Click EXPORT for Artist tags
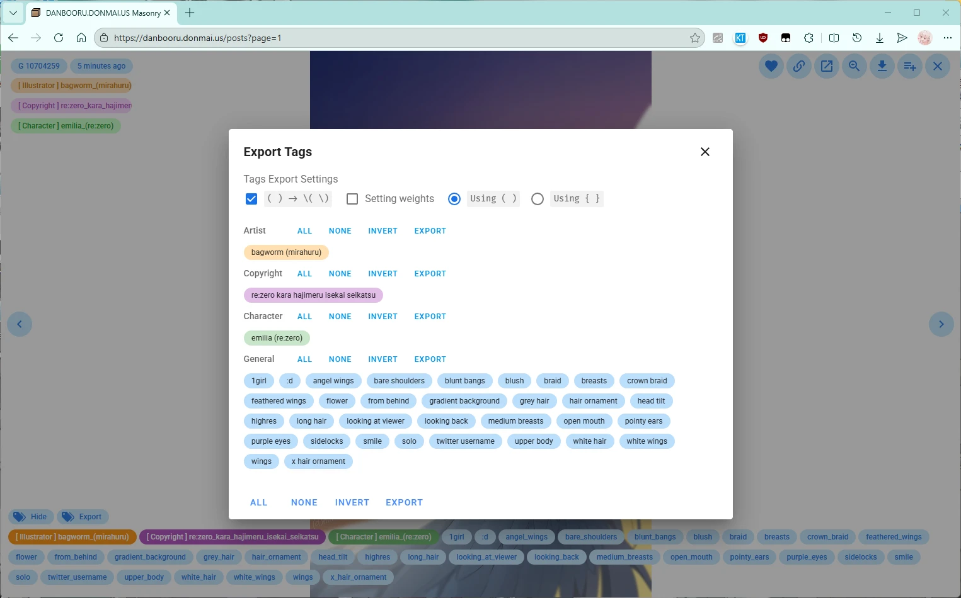The width and height of the screenshot is (961, 598). point(430,231)
